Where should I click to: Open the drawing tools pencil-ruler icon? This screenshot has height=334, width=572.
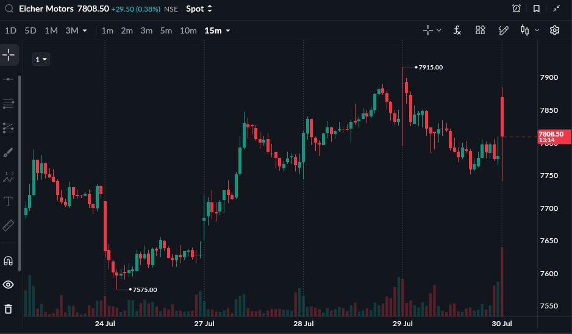point(504,30)
